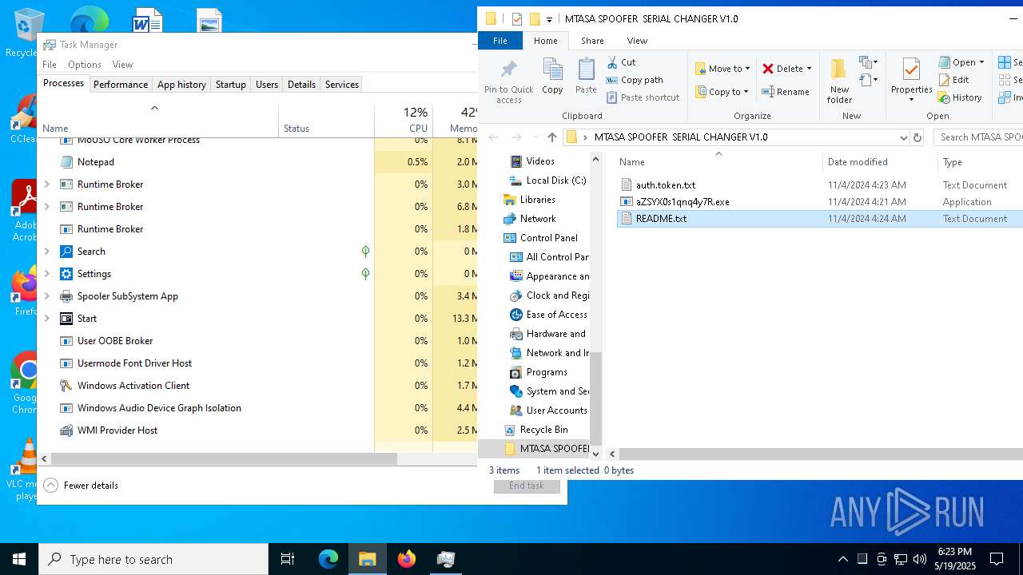Expand the Settings process row
The image size is (1023, 575).
tap(47, 274)
